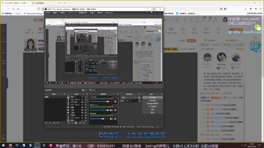Open Firefox from the taskbar
Image resolution: width=264 pixels, height=148 pixels.
(10, 145)
